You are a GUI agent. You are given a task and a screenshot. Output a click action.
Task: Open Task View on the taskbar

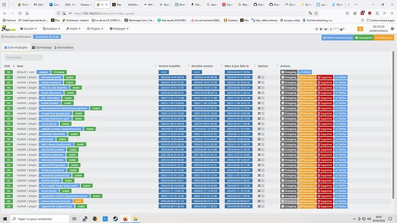click(74, 219)
